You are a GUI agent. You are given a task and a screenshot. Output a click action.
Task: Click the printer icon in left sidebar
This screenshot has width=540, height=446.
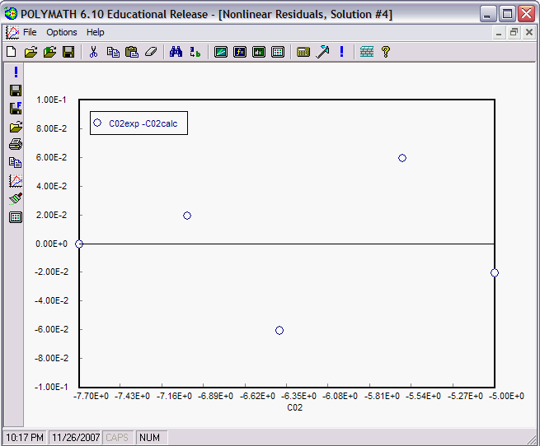pyautogui.click(x=16, y=145)
